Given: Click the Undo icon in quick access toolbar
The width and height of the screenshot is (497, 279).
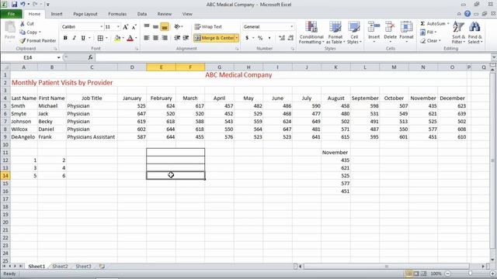Looking at the screenshot, I should tap(23, 5).
